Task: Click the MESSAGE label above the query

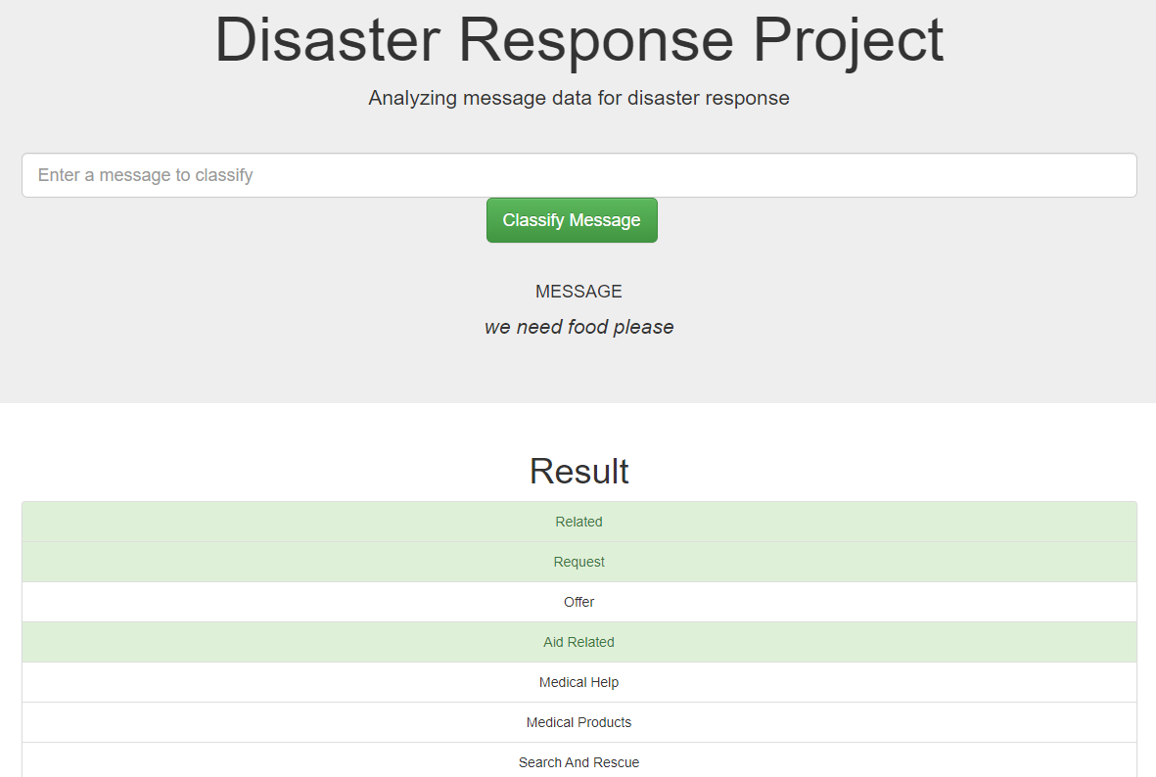Action: coord(578,291)
